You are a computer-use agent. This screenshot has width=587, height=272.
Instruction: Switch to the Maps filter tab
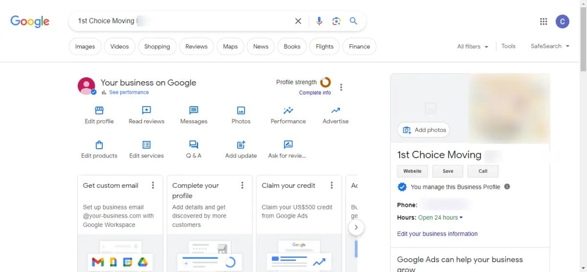230,46
